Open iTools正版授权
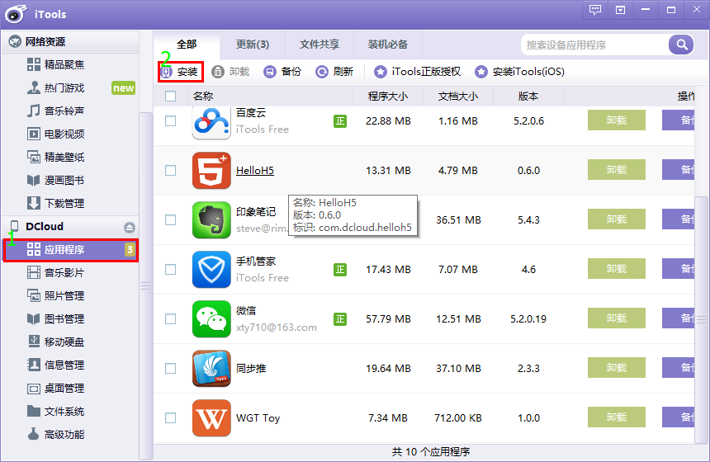 [x=417, y=72]
